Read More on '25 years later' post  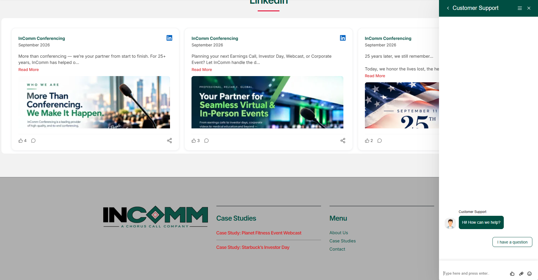pyautogui.click(x=375, y=76)
